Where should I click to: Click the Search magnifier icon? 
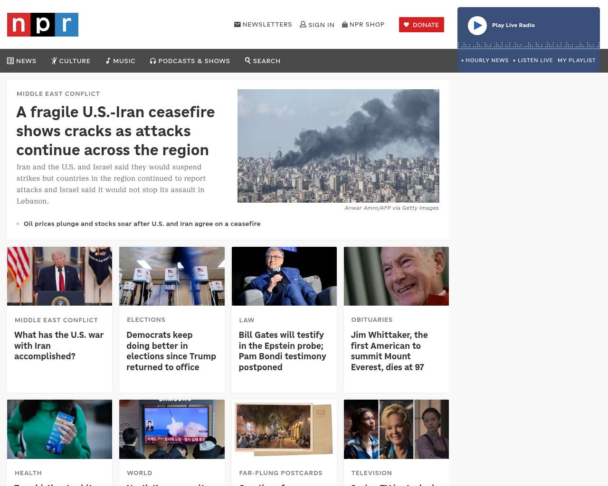tap(247, 60)
